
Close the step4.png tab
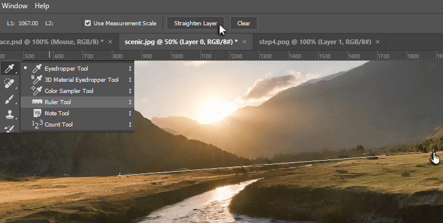pos(378,42)
